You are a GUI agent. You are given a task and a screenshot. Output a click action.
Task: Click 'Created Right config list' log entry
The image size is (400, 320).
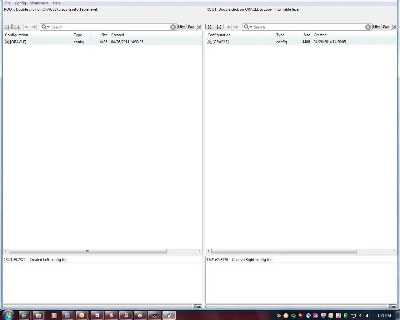252,260
